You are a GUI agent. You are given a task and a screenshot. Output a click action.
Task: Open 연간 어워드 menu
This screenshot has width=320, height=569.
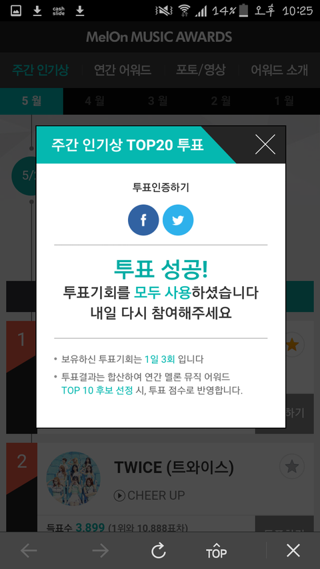[x=122, y=69]
